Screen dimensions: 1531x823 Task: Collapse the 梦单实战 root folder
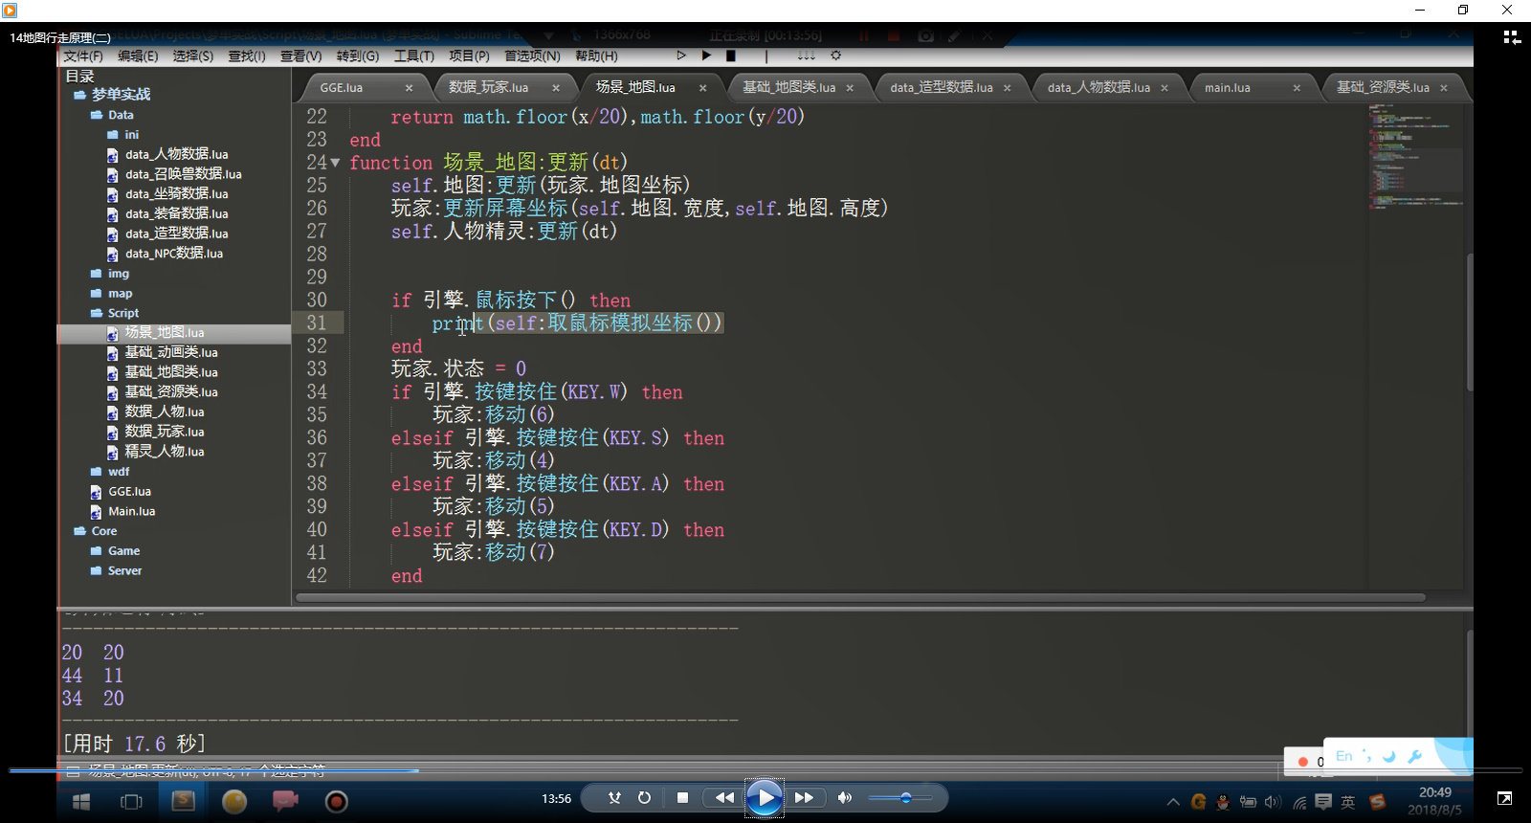(80, 95)
